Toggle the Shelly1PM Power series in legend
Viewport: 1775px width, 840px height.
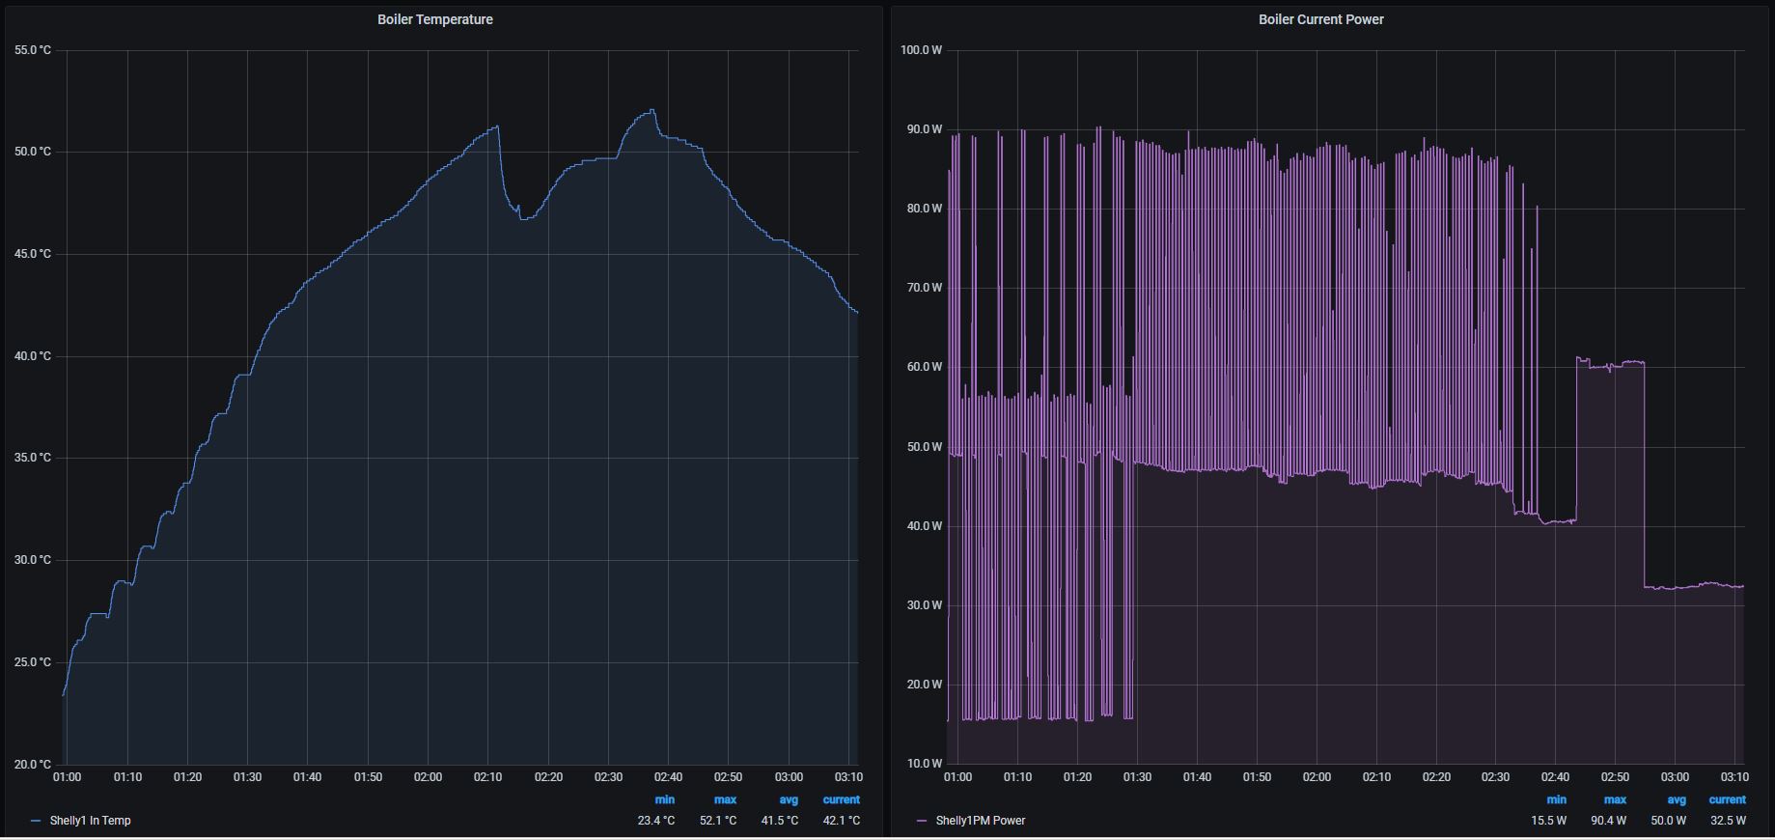click(x=980, y=821)
